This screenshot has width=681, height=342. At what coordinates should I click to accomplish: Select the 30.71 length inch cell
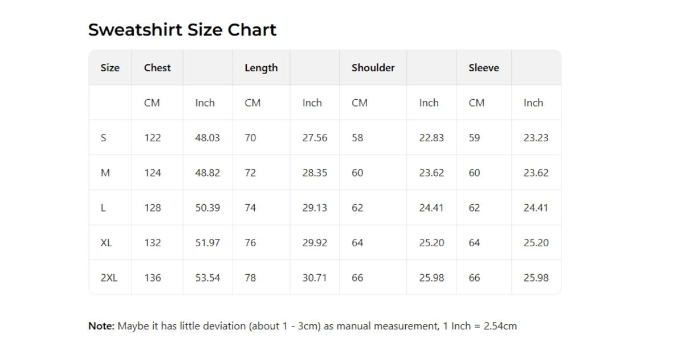(x=315, y=278)
